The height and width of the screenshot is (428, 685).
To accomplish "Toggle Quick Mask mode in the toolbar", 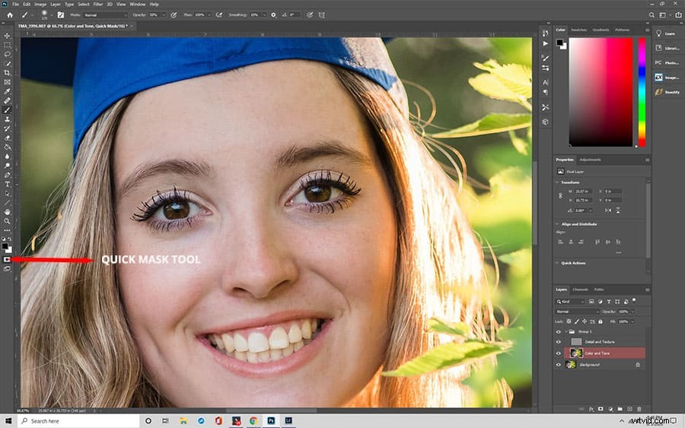I will point(7,259).
